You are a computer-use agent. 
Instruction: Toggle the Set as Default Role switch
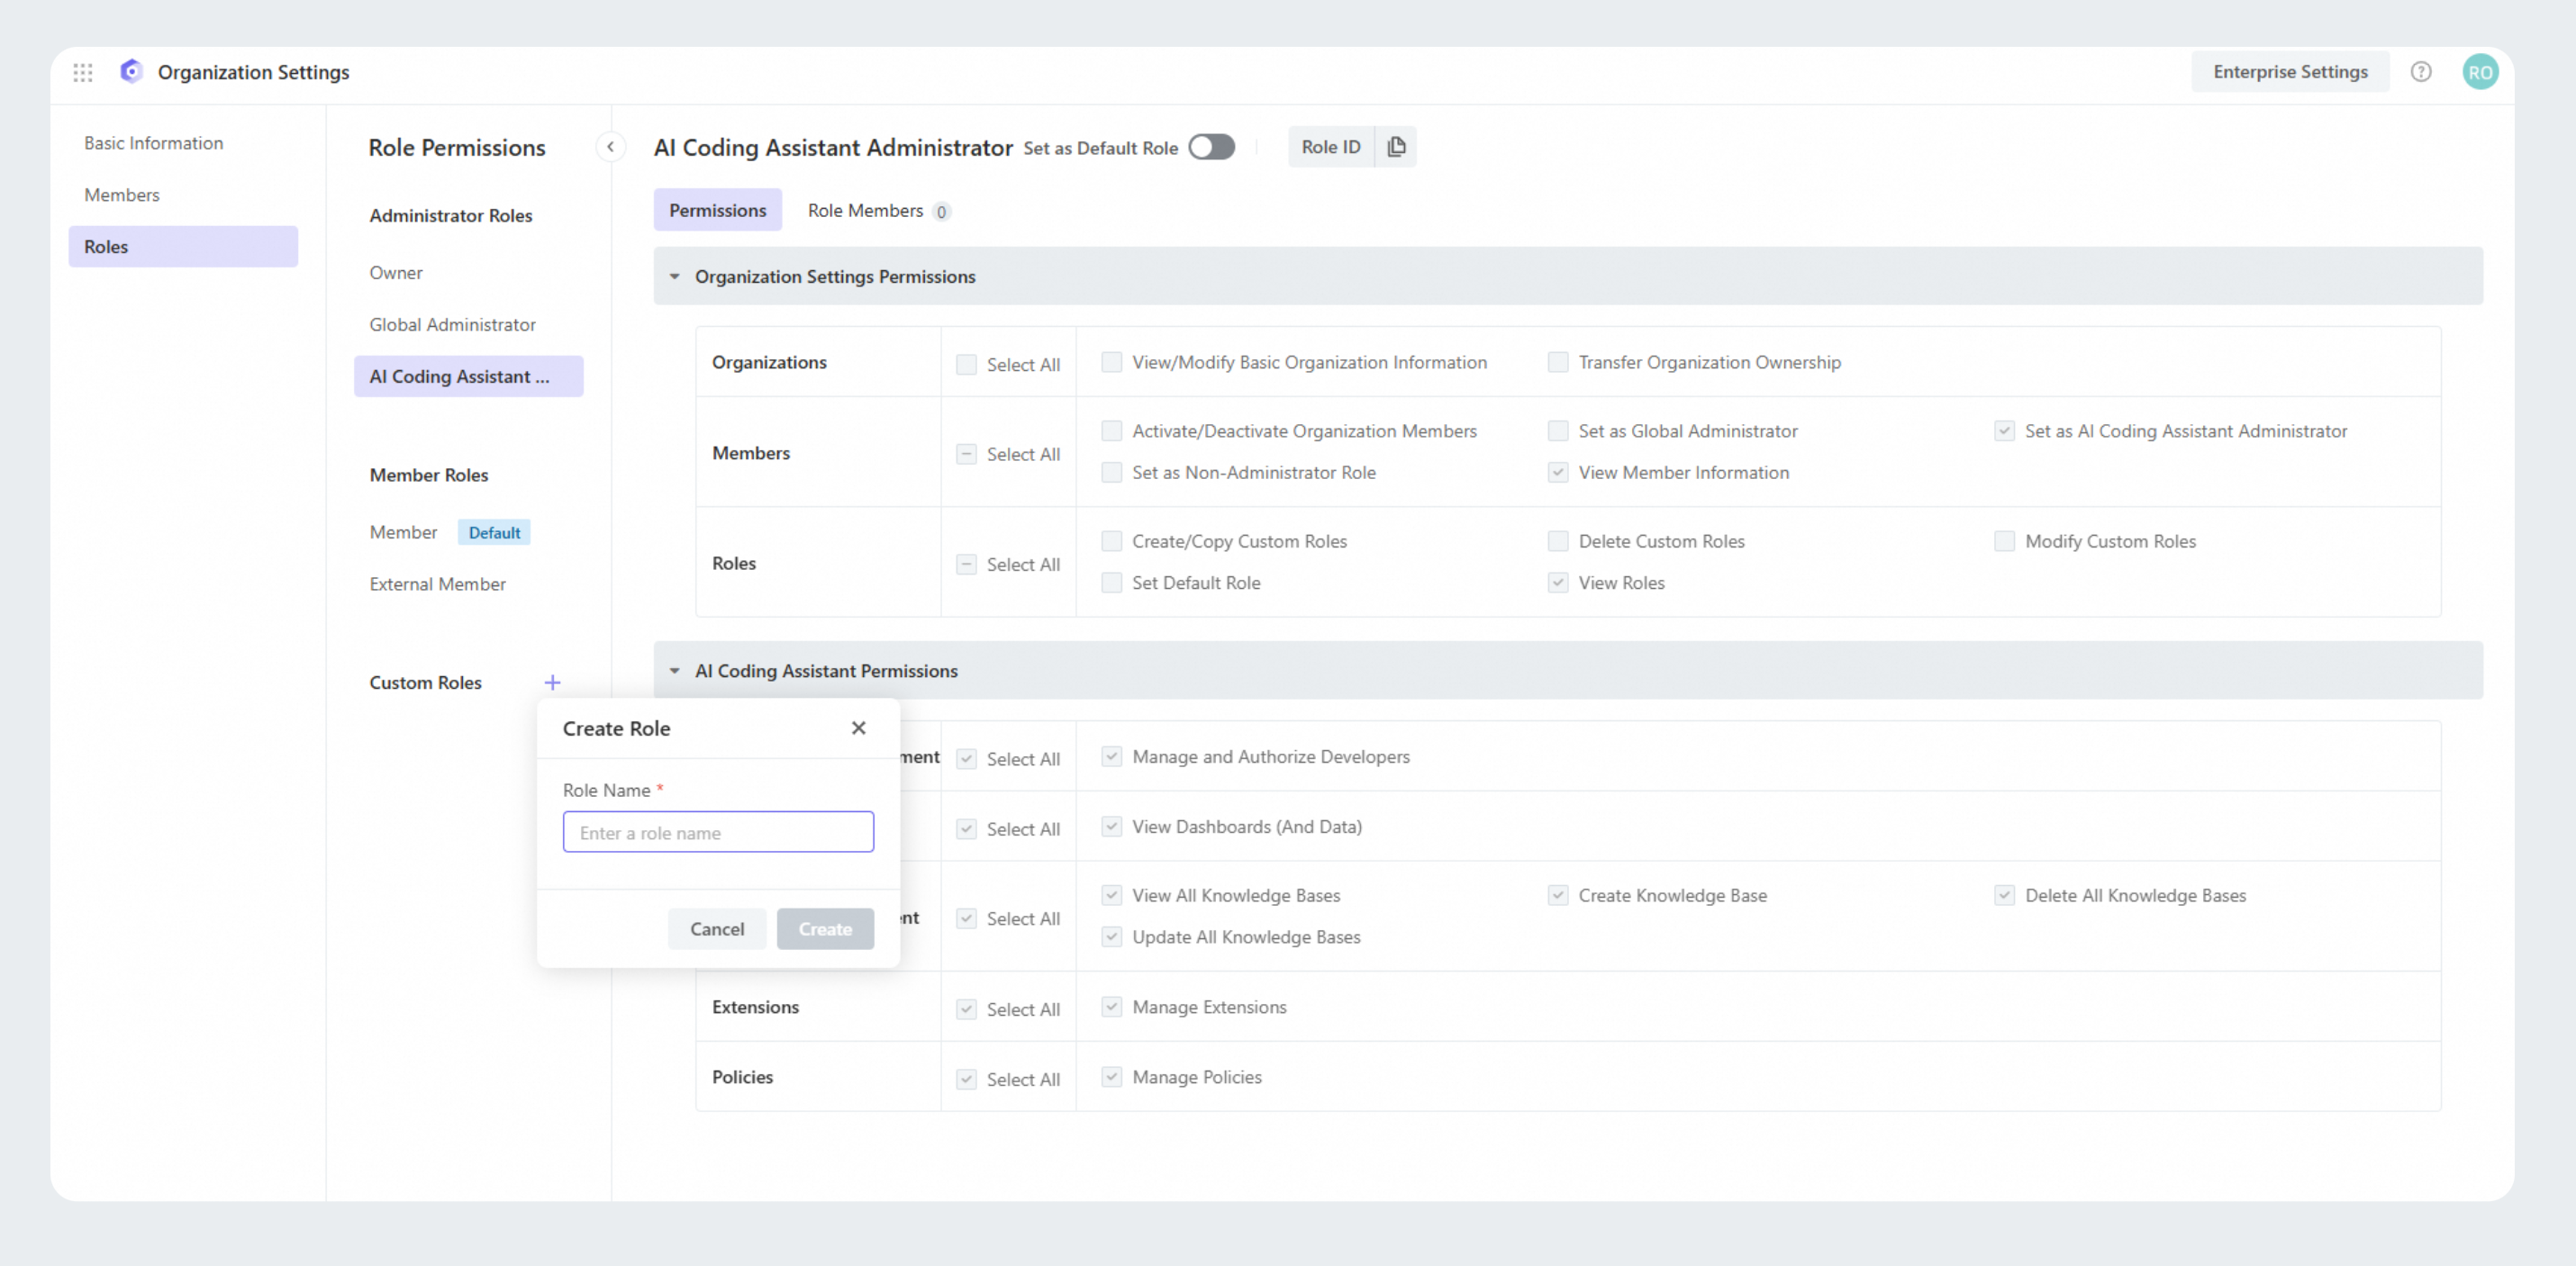click(1211, 147)
